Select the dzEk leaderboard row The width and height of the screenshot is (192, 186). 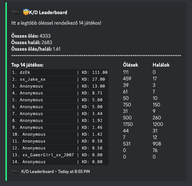click(x=60, y=72)
